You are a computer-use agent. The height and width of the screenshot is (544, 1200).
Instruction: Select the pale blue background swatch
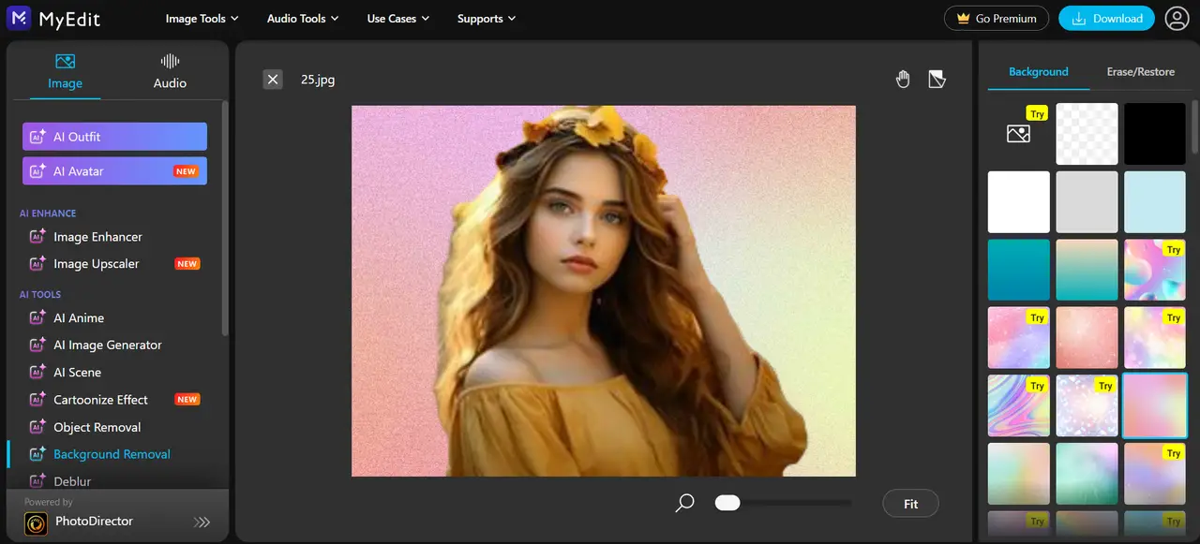click(1155, 201)
